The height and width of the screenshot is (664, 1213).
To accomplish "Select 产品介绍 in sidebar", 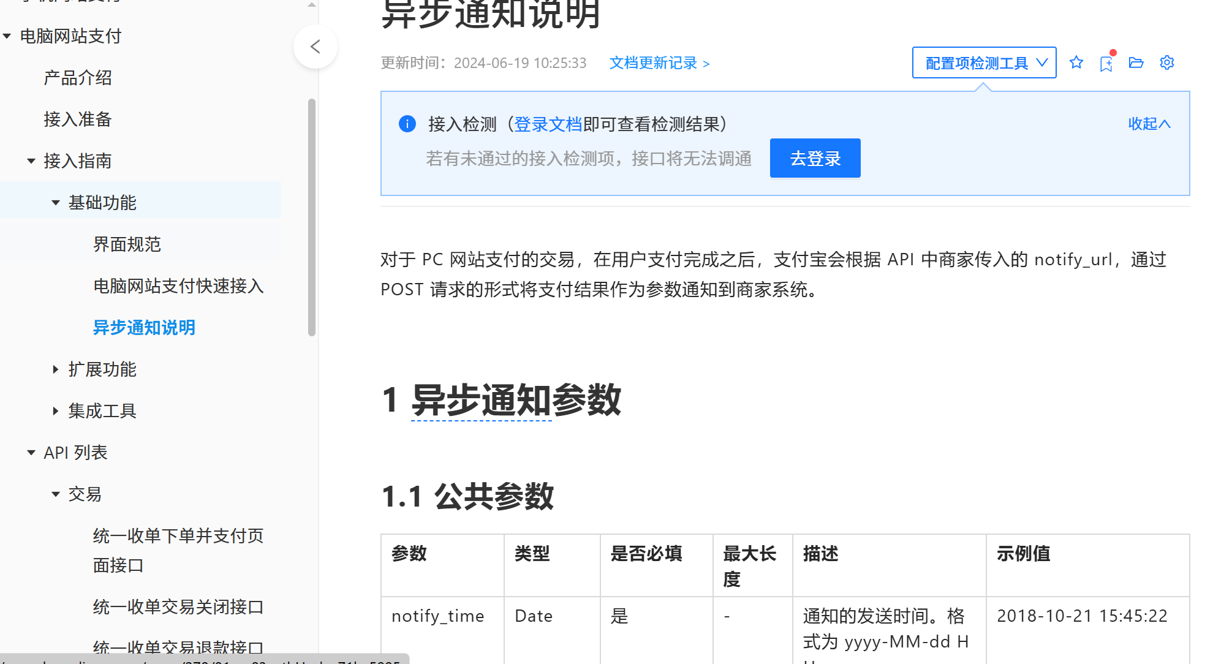I will (77, 78).
